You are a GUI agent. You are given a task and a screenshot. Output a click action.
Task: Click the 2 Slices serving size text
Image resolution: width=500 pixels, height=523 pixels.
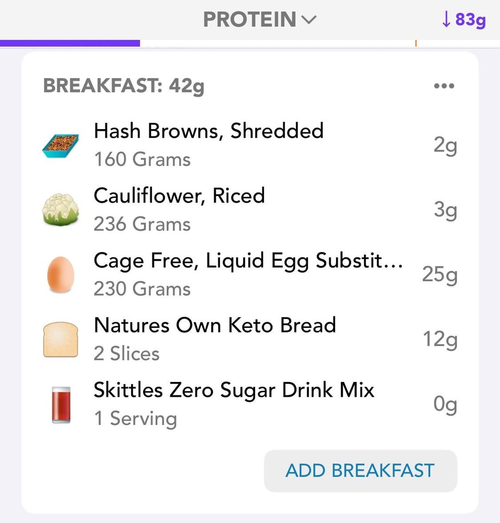point(126,353)
